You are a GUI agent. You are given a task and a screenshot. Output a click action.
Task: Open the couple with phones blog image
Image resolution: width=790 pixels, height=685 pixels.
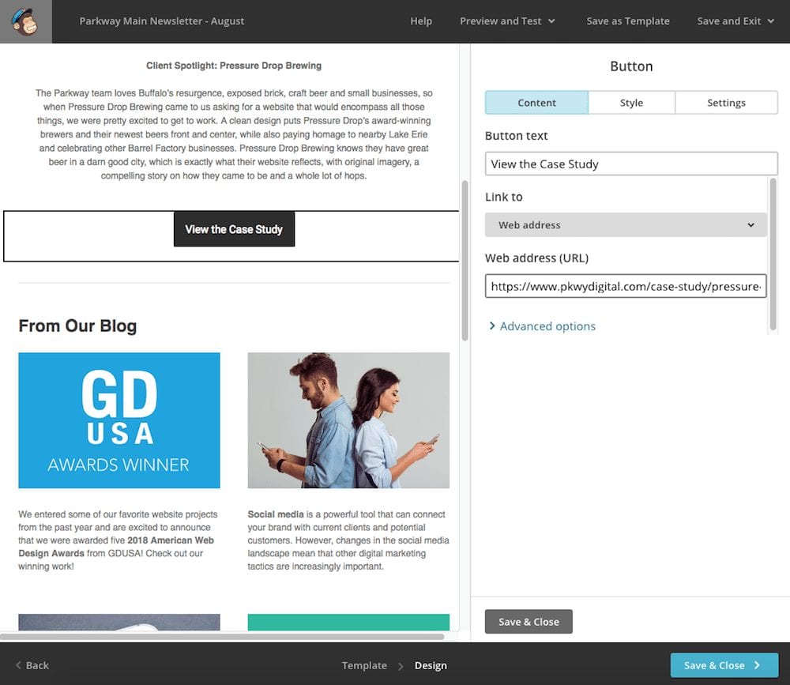click(x=348, y=420)
